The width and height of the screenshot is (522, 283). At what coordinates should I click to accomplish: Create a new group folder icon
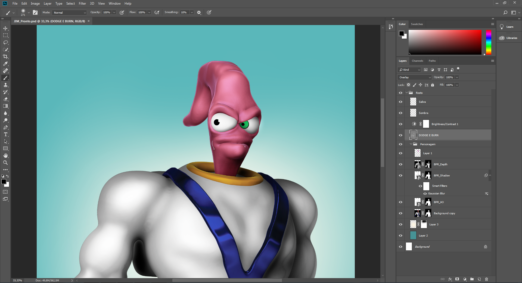tap(472, 279)
